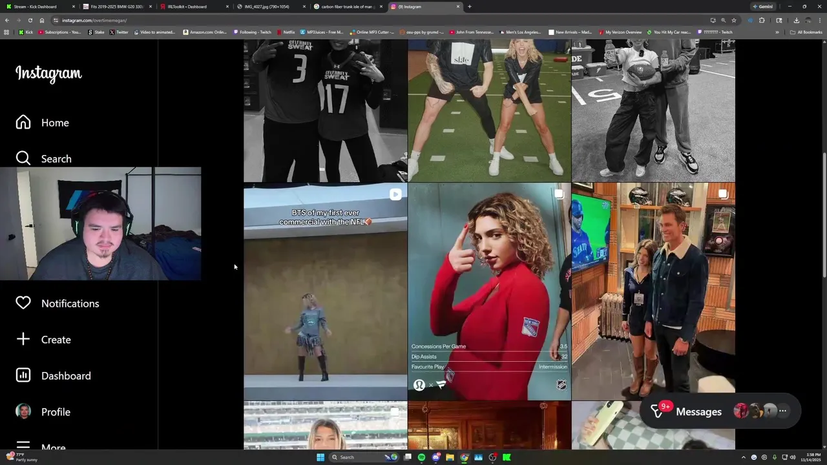827x465 pixels.
Task: Open the More hamburger menu
Action: [x=23, y=446]
